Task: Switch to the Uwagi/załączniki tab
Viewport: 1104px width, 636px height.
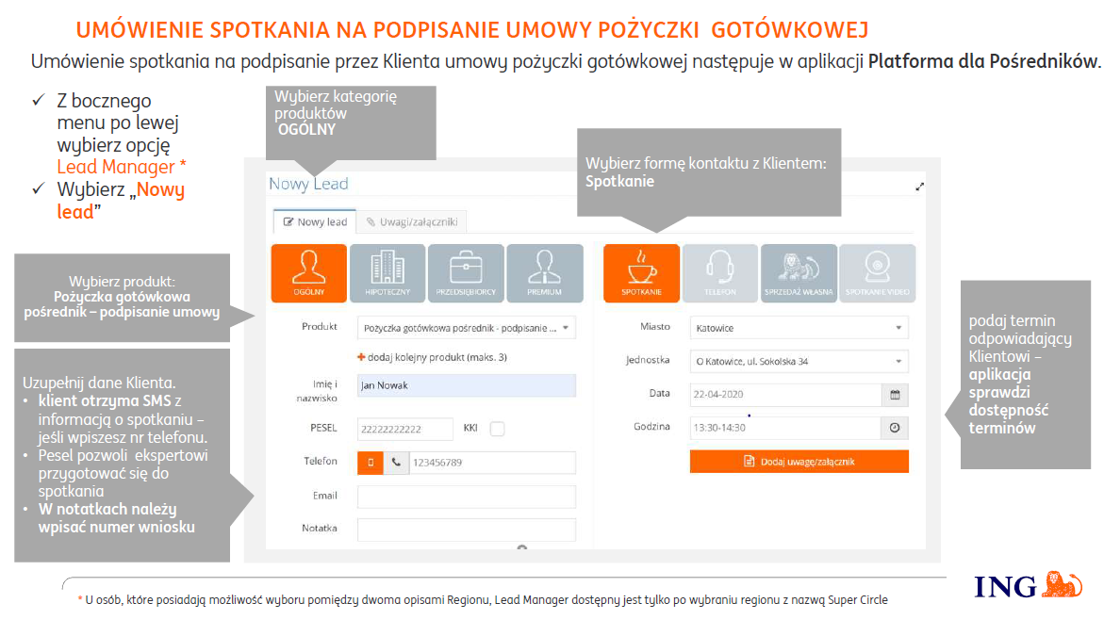Action: (412, 222)
